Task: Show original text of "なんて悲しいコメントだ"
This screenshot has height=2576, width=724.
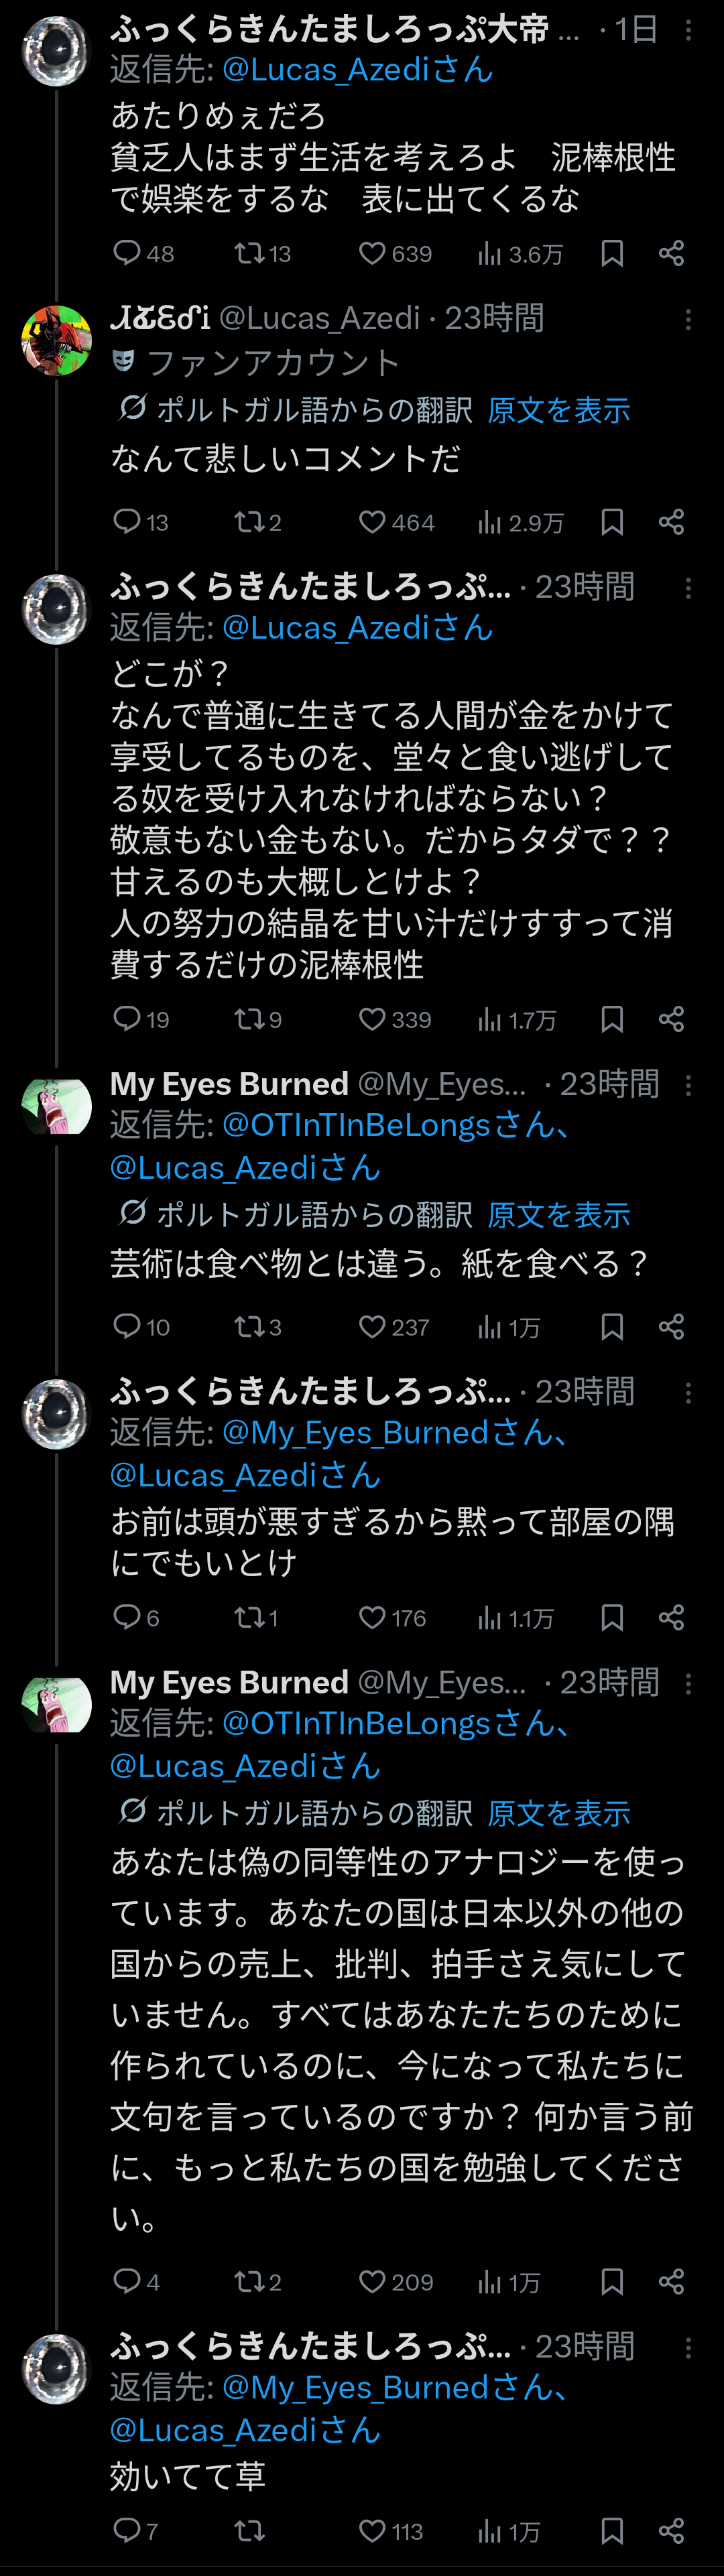Action: pos(558,410)
